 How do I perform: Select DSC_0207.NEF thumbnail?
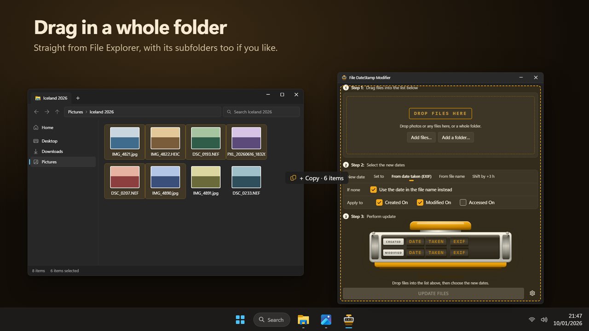point(125,177)
